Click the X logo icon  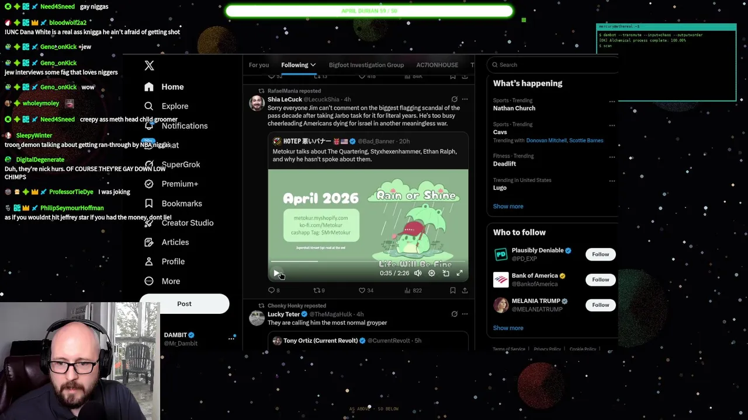point(149,66)
